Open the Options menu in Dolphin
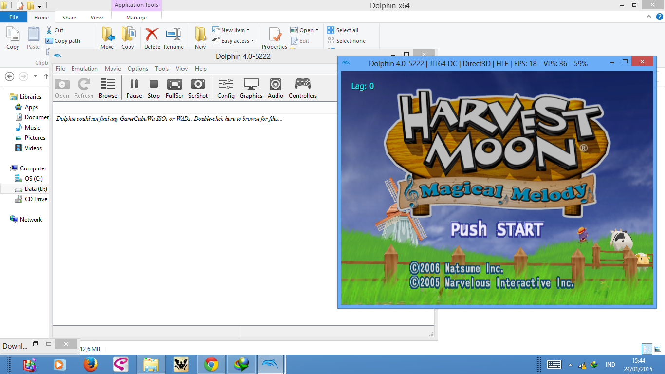Viewport: 665px width, 374px height. (138, 69)
